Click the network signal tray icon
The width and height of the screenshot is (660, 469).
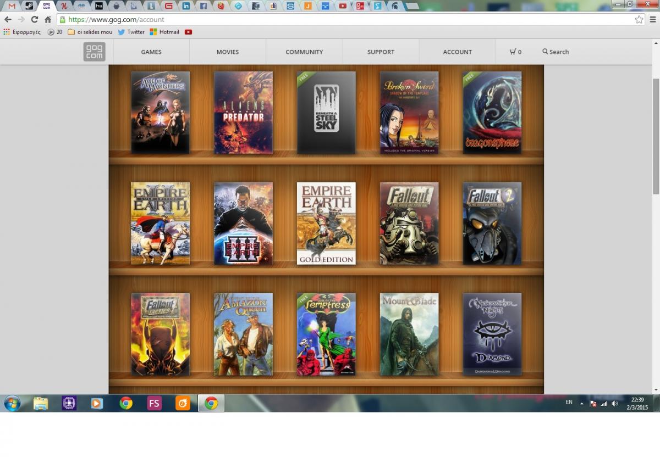[604, 403]
